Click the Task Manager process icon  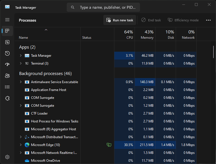click(27, 56)
